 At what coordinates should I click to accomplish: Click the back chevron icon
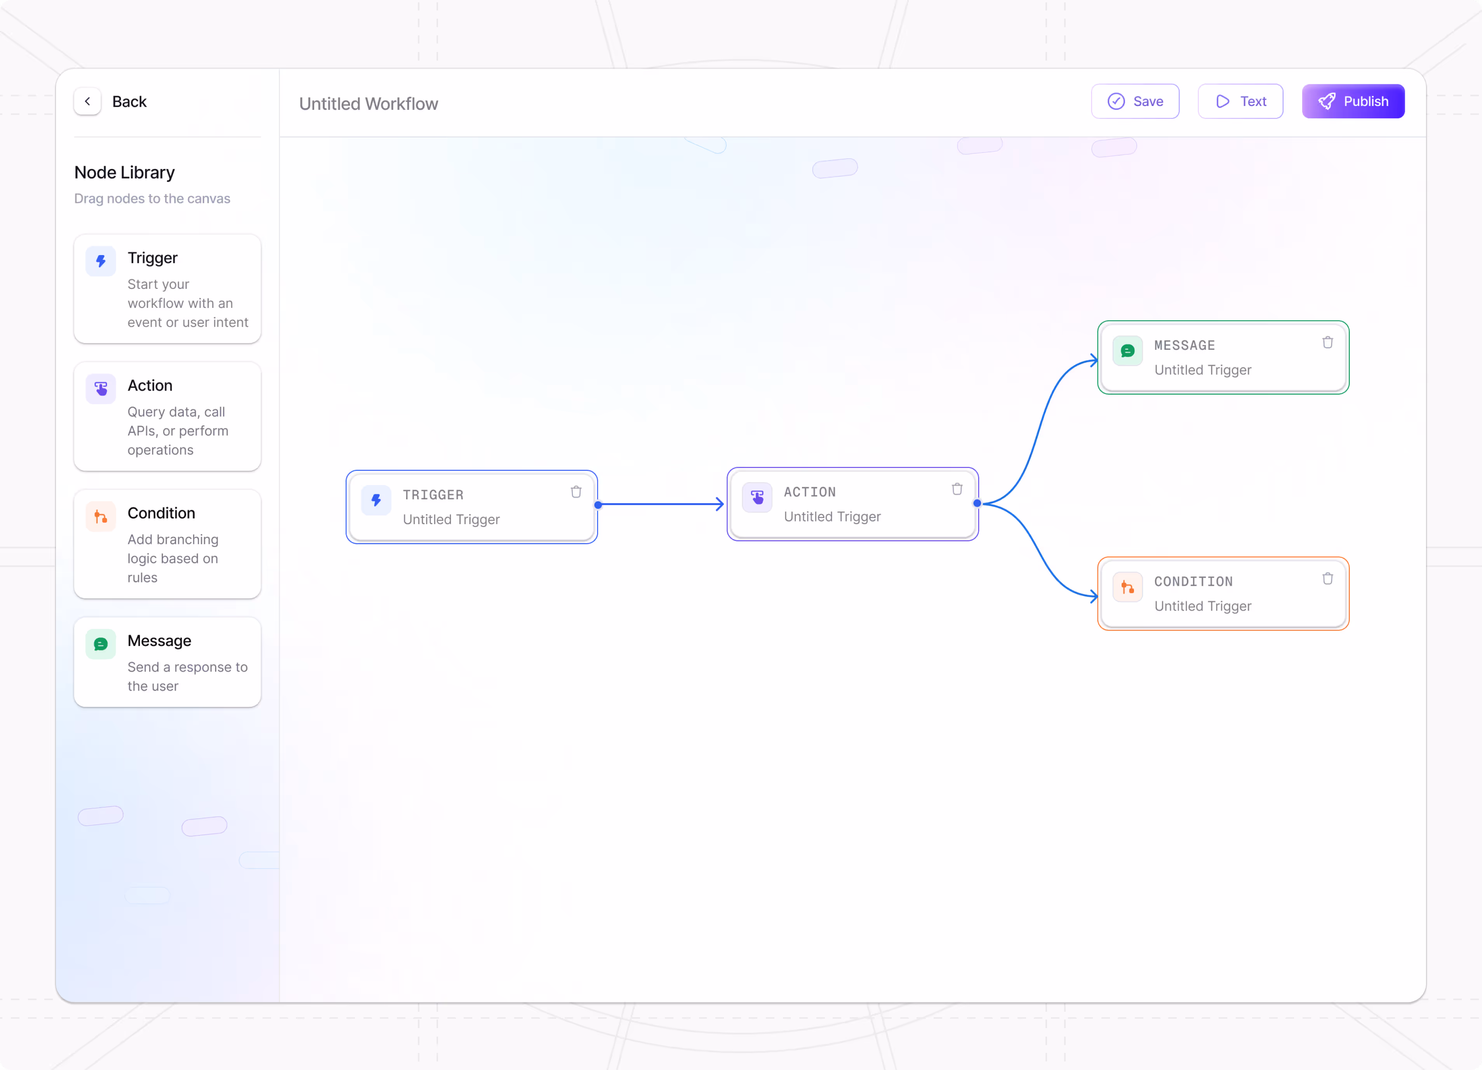coord(87,101)
